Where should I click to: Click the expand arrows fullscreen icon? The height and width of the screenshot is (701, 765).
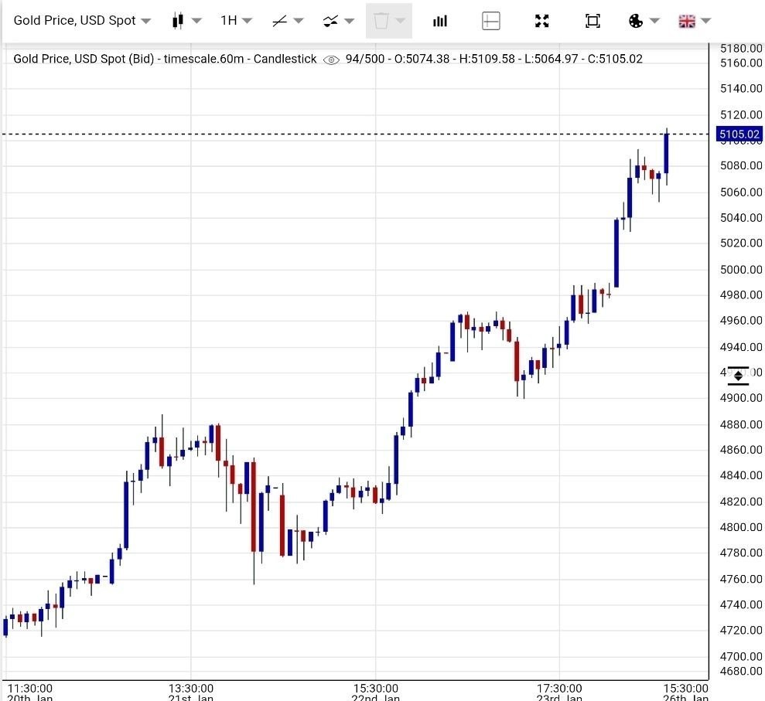(x=542, y=21)
